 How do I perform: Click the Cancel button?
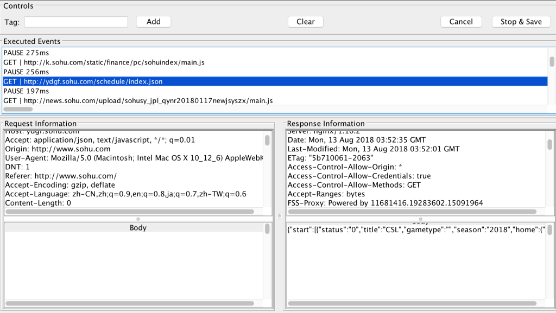pos(461,22)
